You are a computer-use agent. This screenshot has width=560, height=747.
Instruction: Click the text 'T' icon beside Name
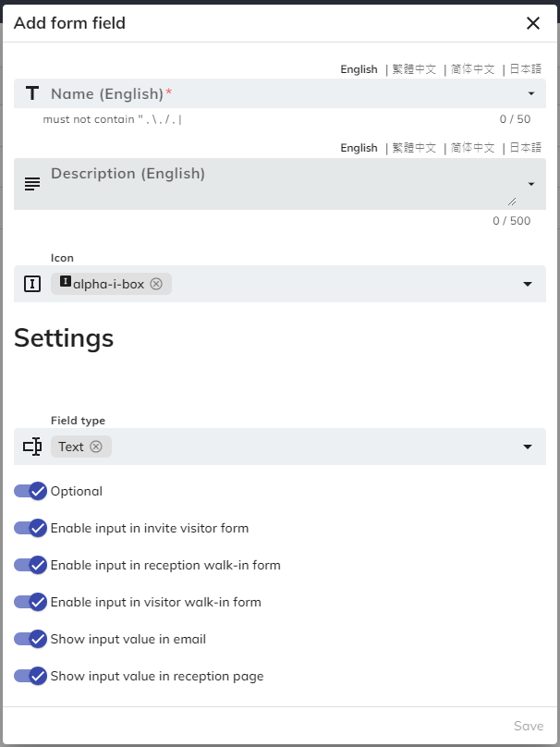pyautogui.click(x=32, y=93)
